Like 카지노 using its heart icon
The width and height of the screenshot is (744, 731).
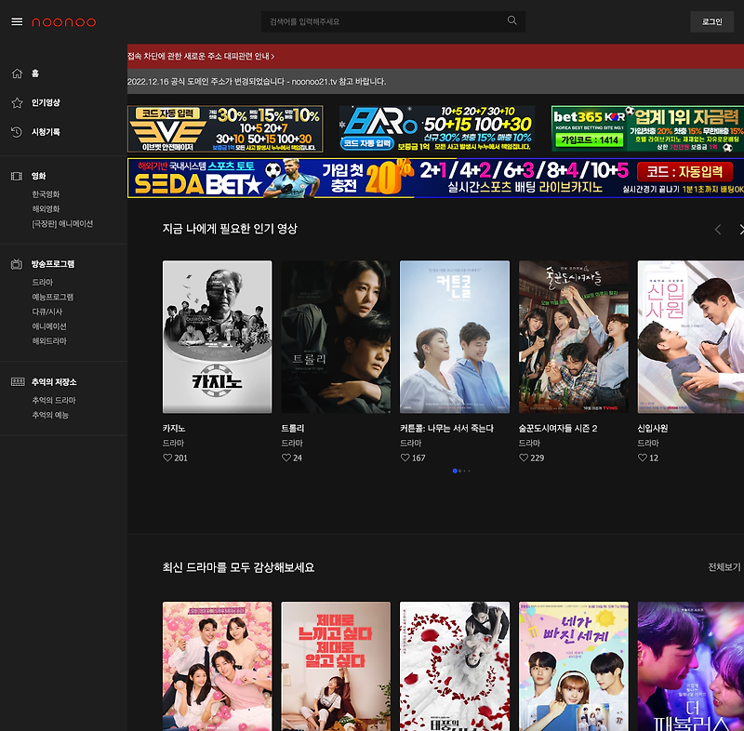pyautogui.click(x=167, y=458)
